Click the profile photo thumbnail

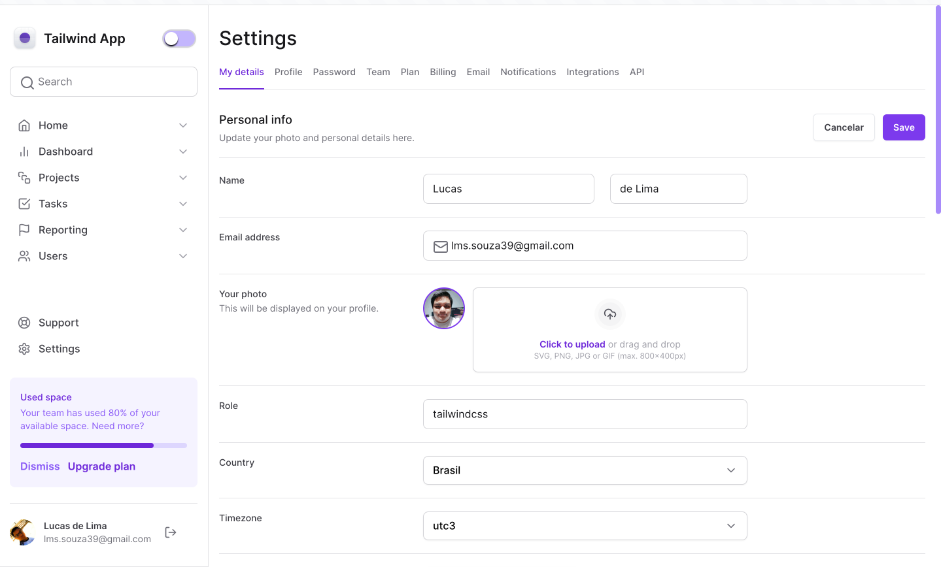(x=444, y=308)
